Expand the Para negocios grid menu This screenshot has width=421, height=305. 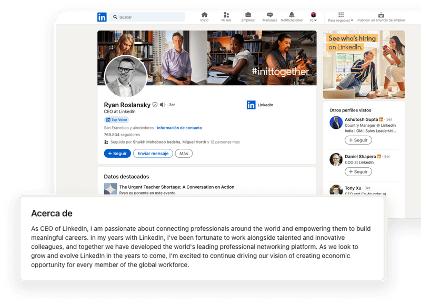[340, 17]
